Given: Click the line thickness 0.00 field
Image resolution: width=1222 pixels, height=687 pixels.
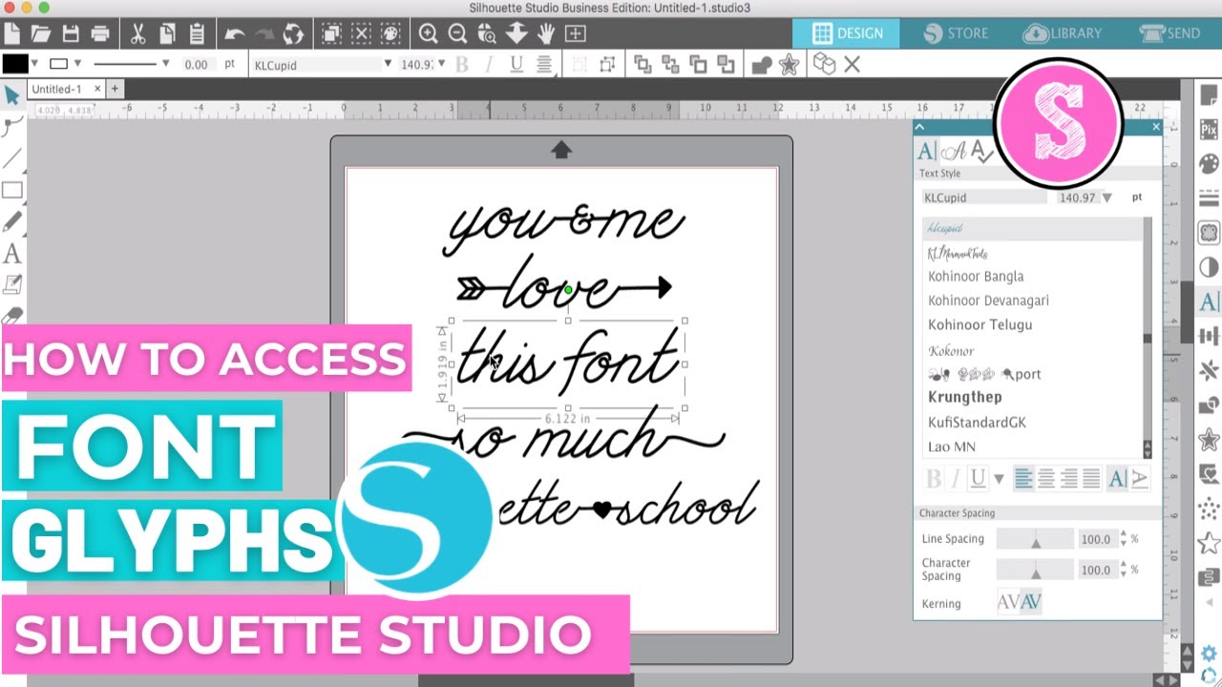Looking at the screenshot, I should coord(197,65).
